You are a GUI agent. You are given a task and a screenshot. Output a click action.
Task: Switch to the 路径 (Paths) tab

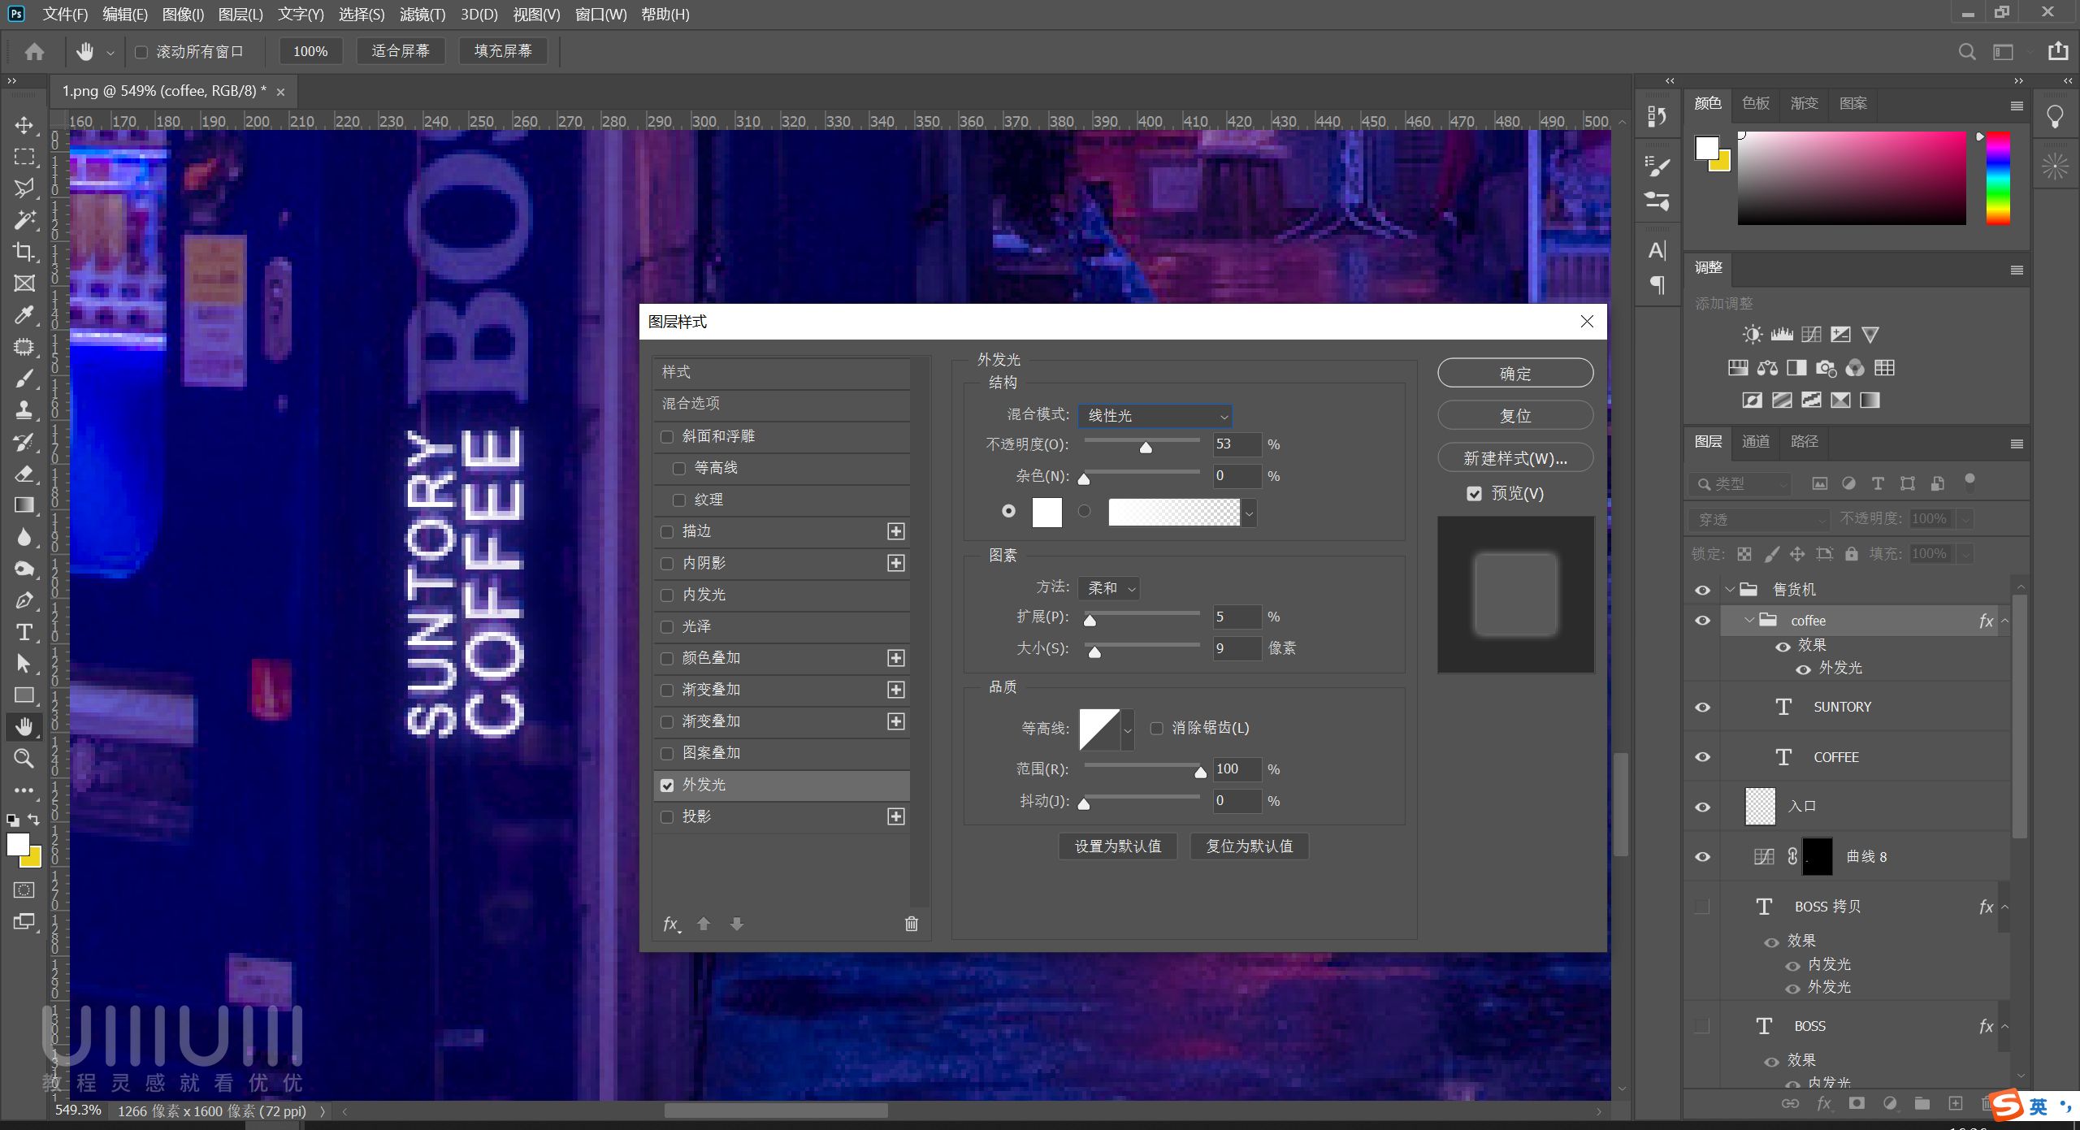[1805, 441]
